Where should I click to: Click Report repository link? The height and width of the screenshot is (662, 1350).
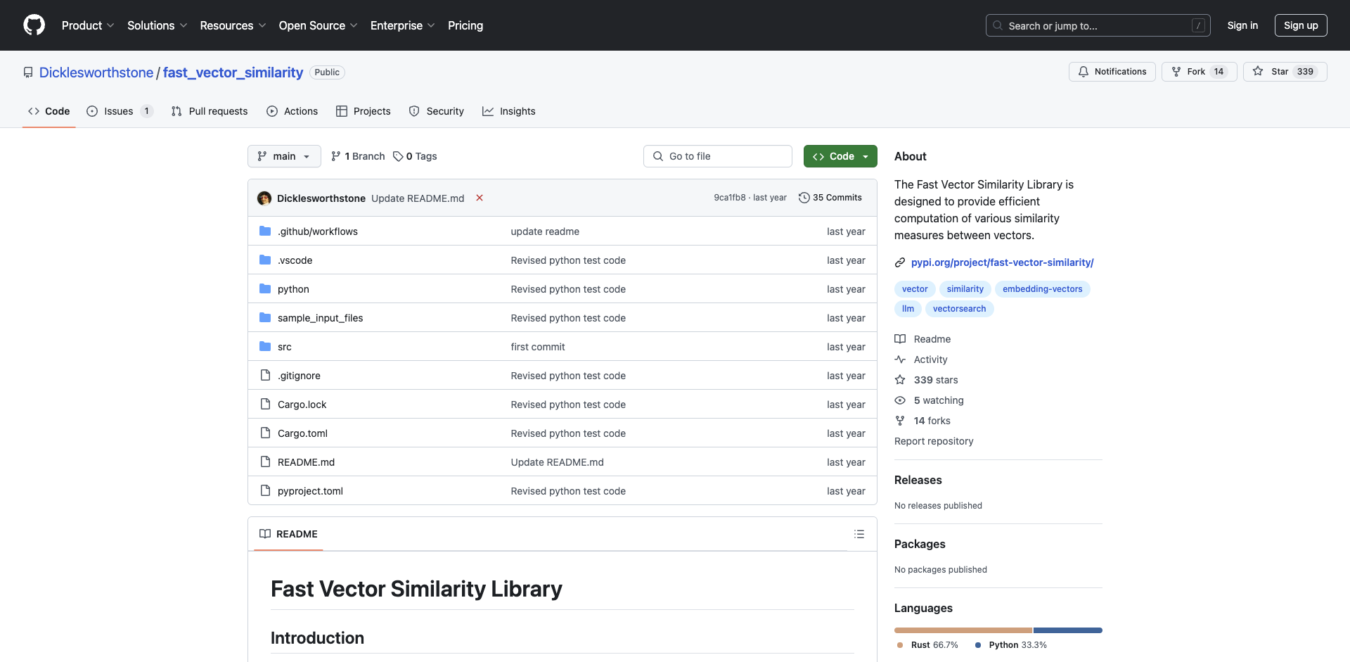934,441
